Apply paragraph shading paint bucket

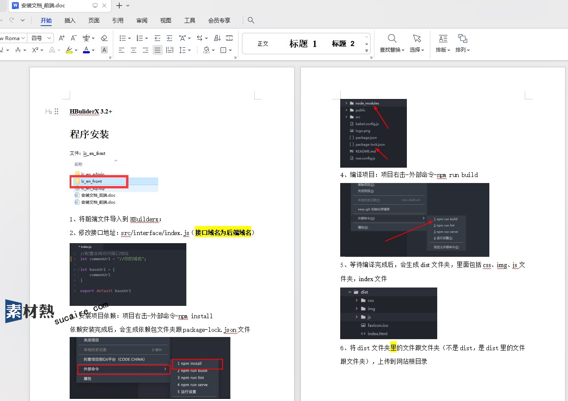click(x=206, y=50)
